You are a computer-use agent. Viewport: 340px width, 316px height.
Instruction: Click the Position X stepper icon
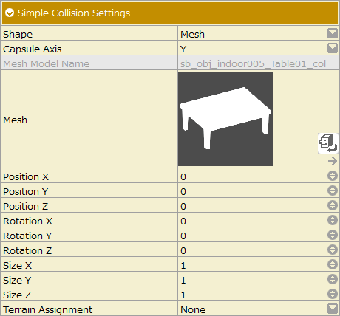tap(333, 176)
